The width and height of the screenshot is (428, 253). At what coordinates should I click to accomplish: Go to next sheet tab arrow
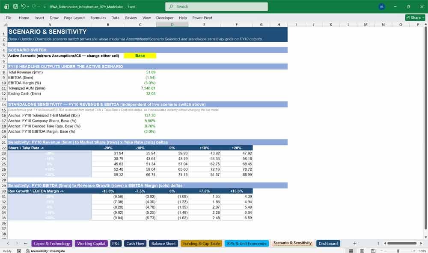[17, 244]
